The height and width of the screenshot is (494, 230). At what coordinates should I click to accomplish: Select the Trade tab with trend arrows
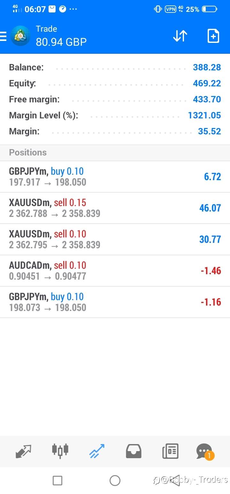tap(97, 451)
